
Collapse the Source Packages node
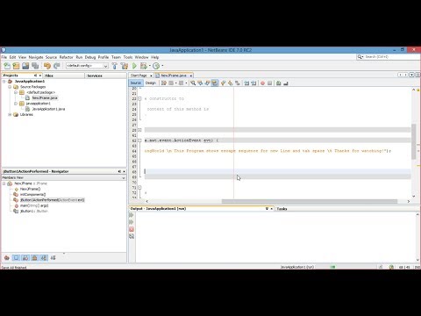click(x=10, y=87)
